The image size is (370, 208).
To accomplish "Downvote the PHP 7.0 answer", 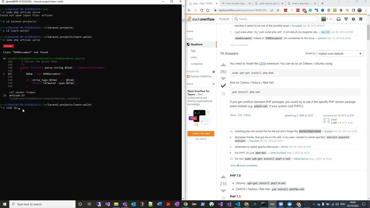I will (223, 190).
